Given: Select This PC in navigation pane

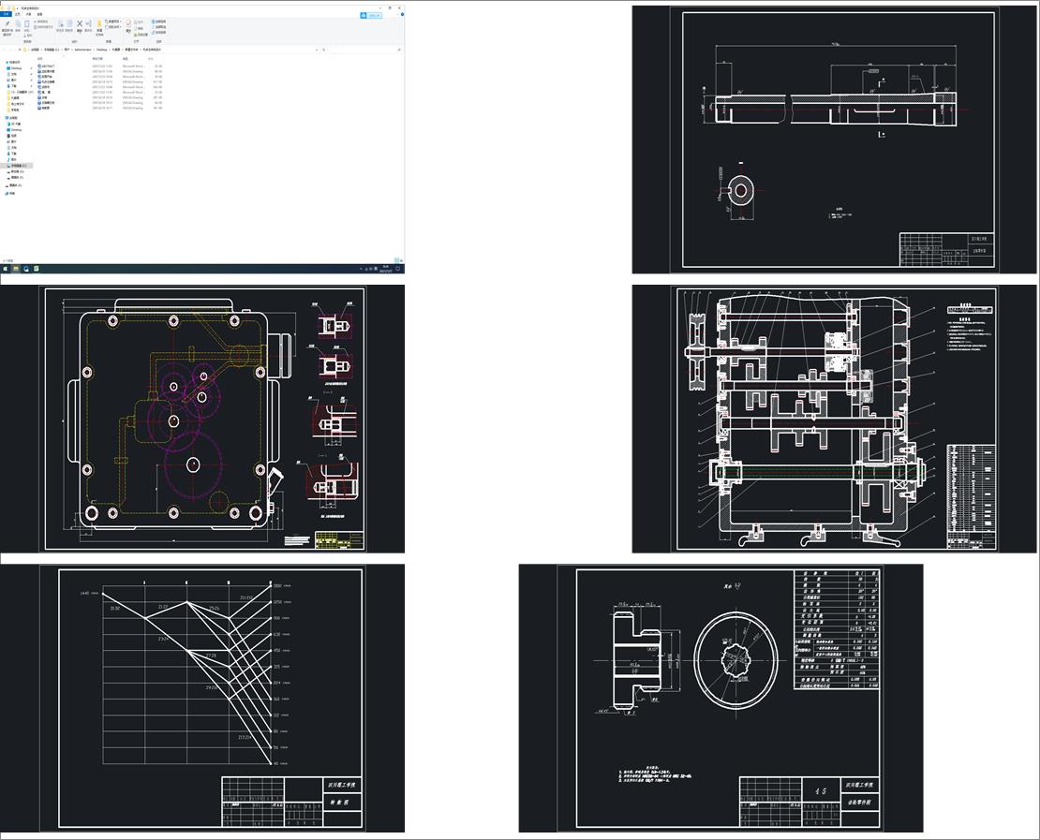Looking at the screenshot, I should point(11,118).
